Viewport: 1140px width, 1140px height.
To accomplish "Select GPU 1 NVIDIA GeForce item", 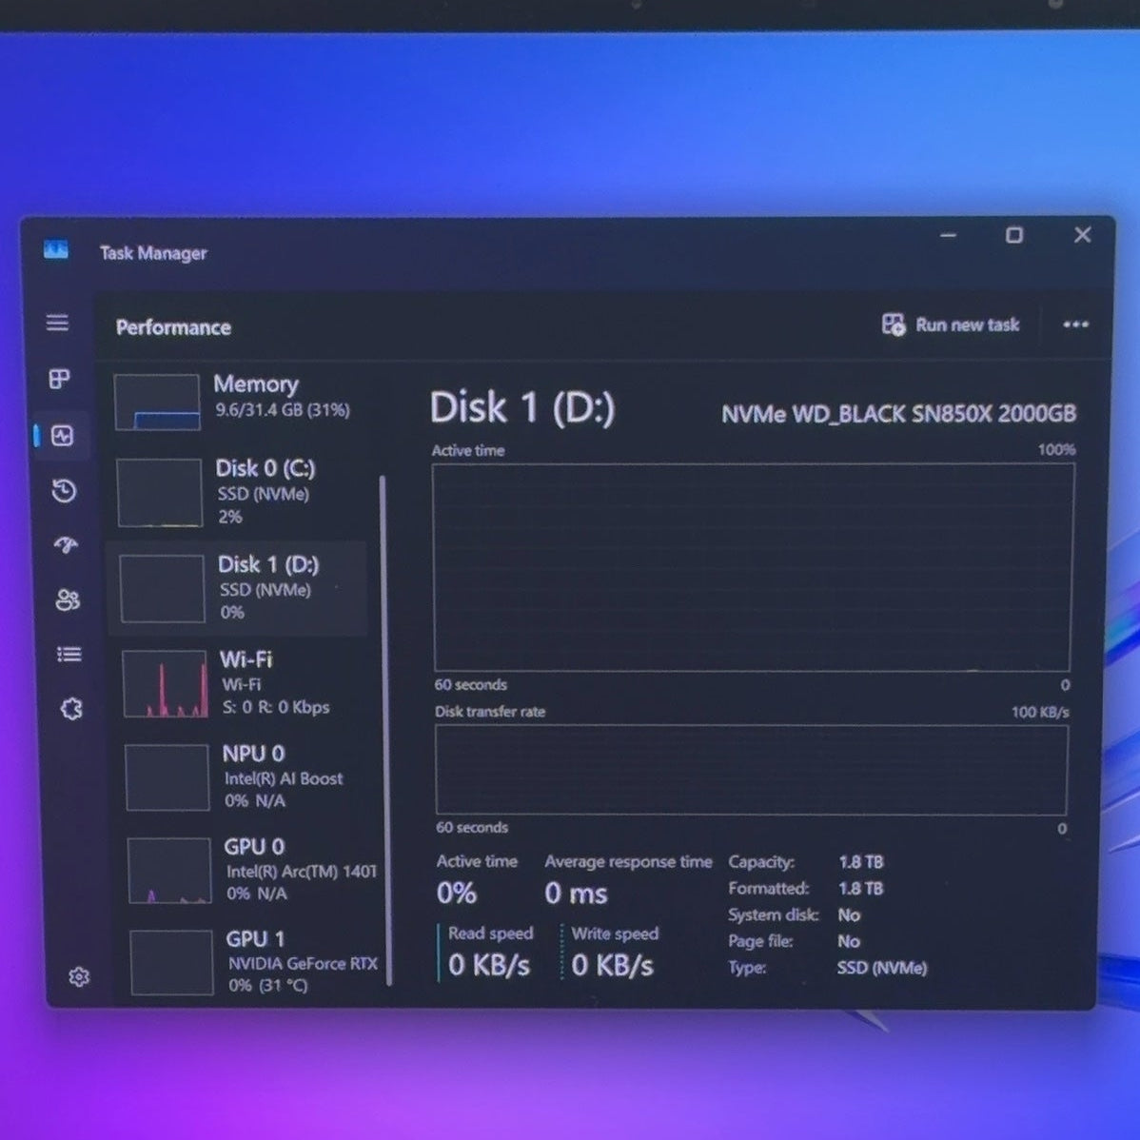I will click(254, 962).
